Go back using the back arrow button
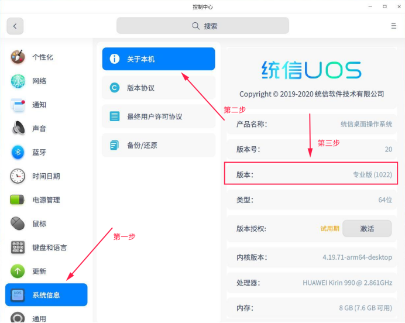 pyautogui.click(x=15, y=26)
